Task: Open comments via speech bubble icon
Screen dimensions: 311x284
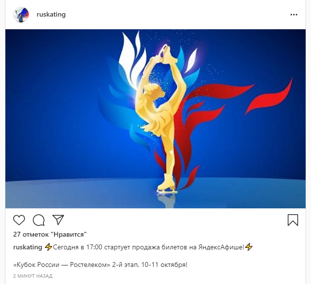Action: click(x=39, y=220)
